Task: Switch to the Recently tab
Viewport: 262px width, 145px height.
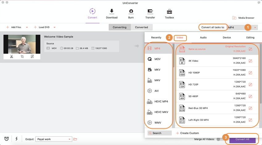Action: click(156, 37)
